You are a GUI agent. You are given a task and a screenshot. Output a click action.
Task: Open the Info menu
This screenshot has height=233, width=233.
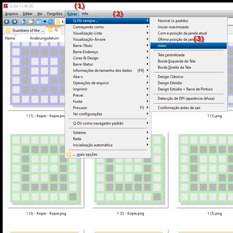(x=85, y=14)
